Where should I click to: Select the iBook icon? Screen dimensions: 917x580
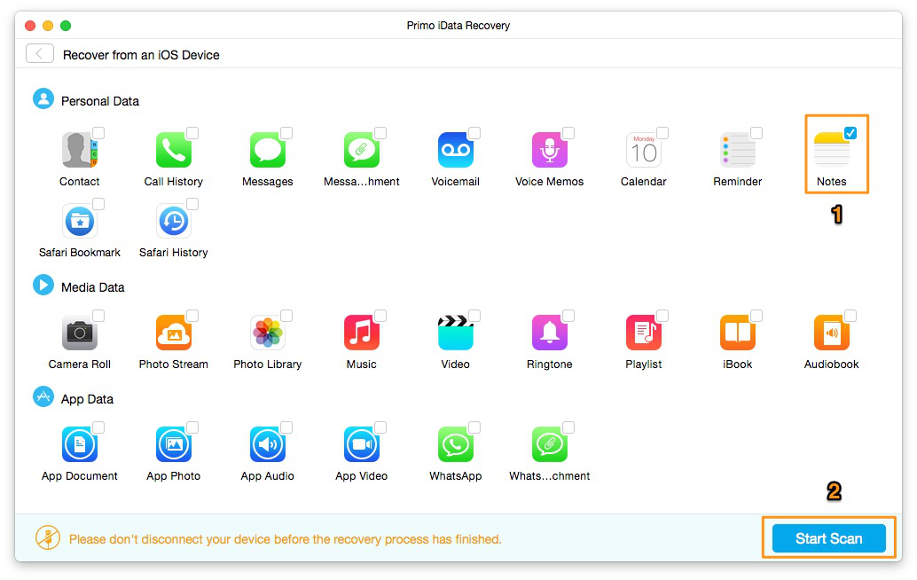click(738, 333)
